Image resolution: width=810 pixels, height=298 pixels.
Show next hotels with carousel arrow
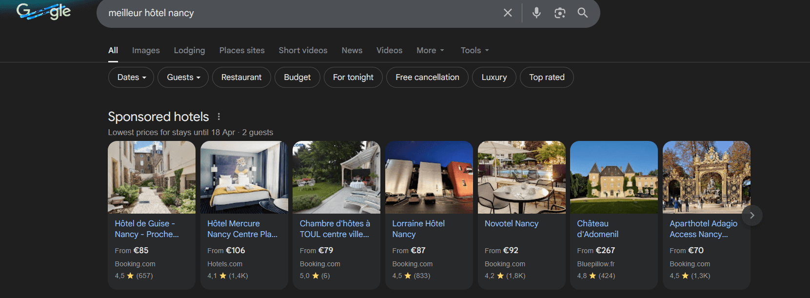pos(752,215)
